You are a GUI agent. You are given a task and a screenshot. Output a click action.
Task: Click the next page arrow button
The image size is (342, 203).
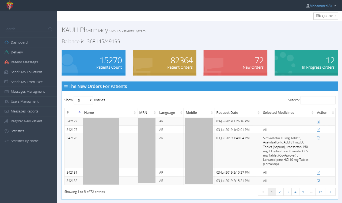click(x=330, y=192)
